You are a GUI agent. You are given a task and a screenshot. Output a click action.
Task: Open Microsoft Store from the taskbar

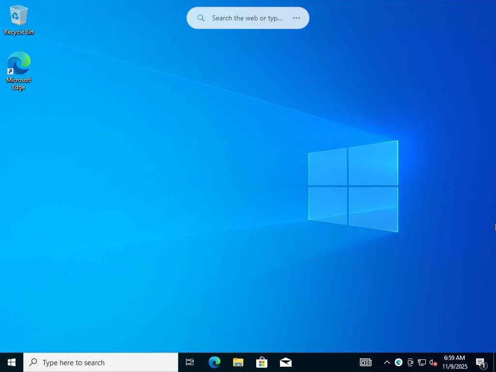(x=262, y=362)
